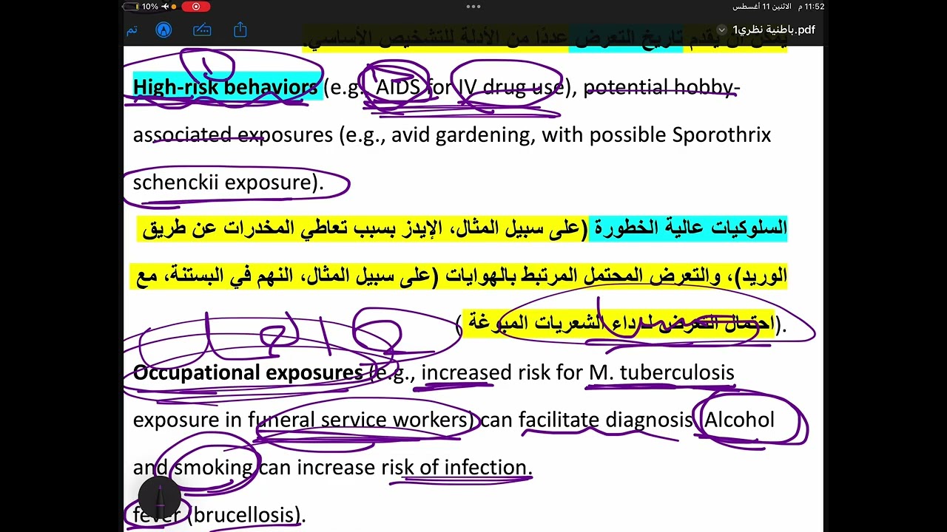Tap the word '(brucellosis)' at page bottom
947x532 pixels.
point(246,515)
